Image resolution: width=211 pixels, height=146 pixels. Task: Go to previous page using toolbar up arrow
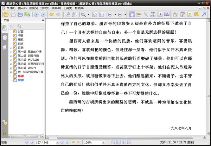coord(36,14)
